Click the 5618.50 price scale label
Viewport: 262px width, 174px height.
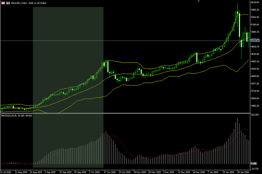pyautogui.click(x=255, y=2)
